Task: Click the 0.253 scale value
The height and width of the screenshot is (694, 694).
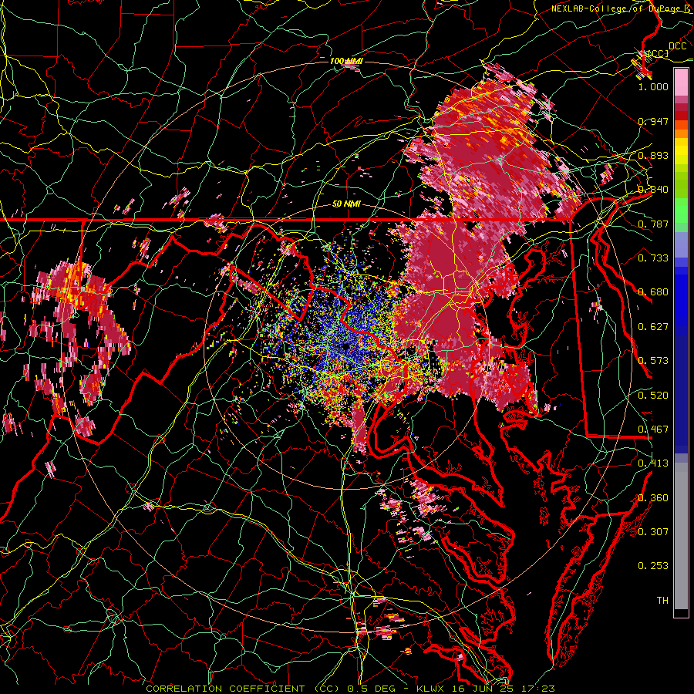Action: pyautogui.click(x=653, y=566)
